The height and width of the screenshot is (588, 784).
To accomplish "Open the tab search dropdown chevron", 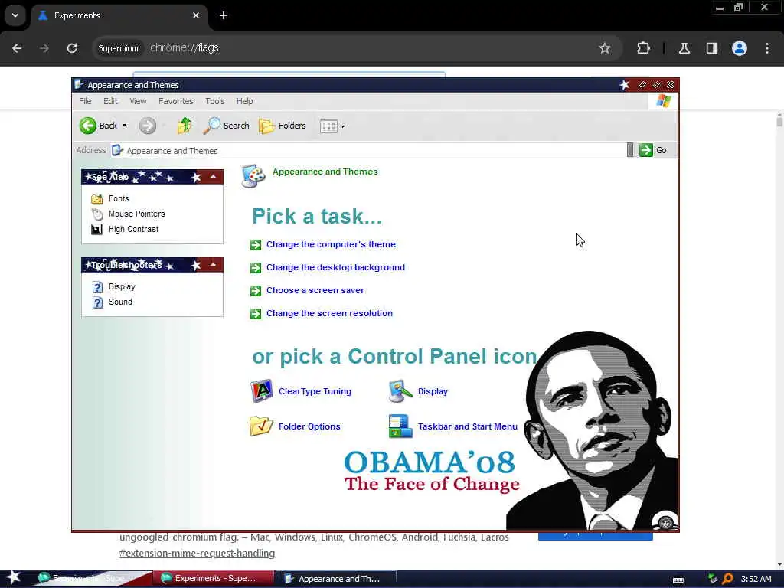I will click(x=15, y=15).
